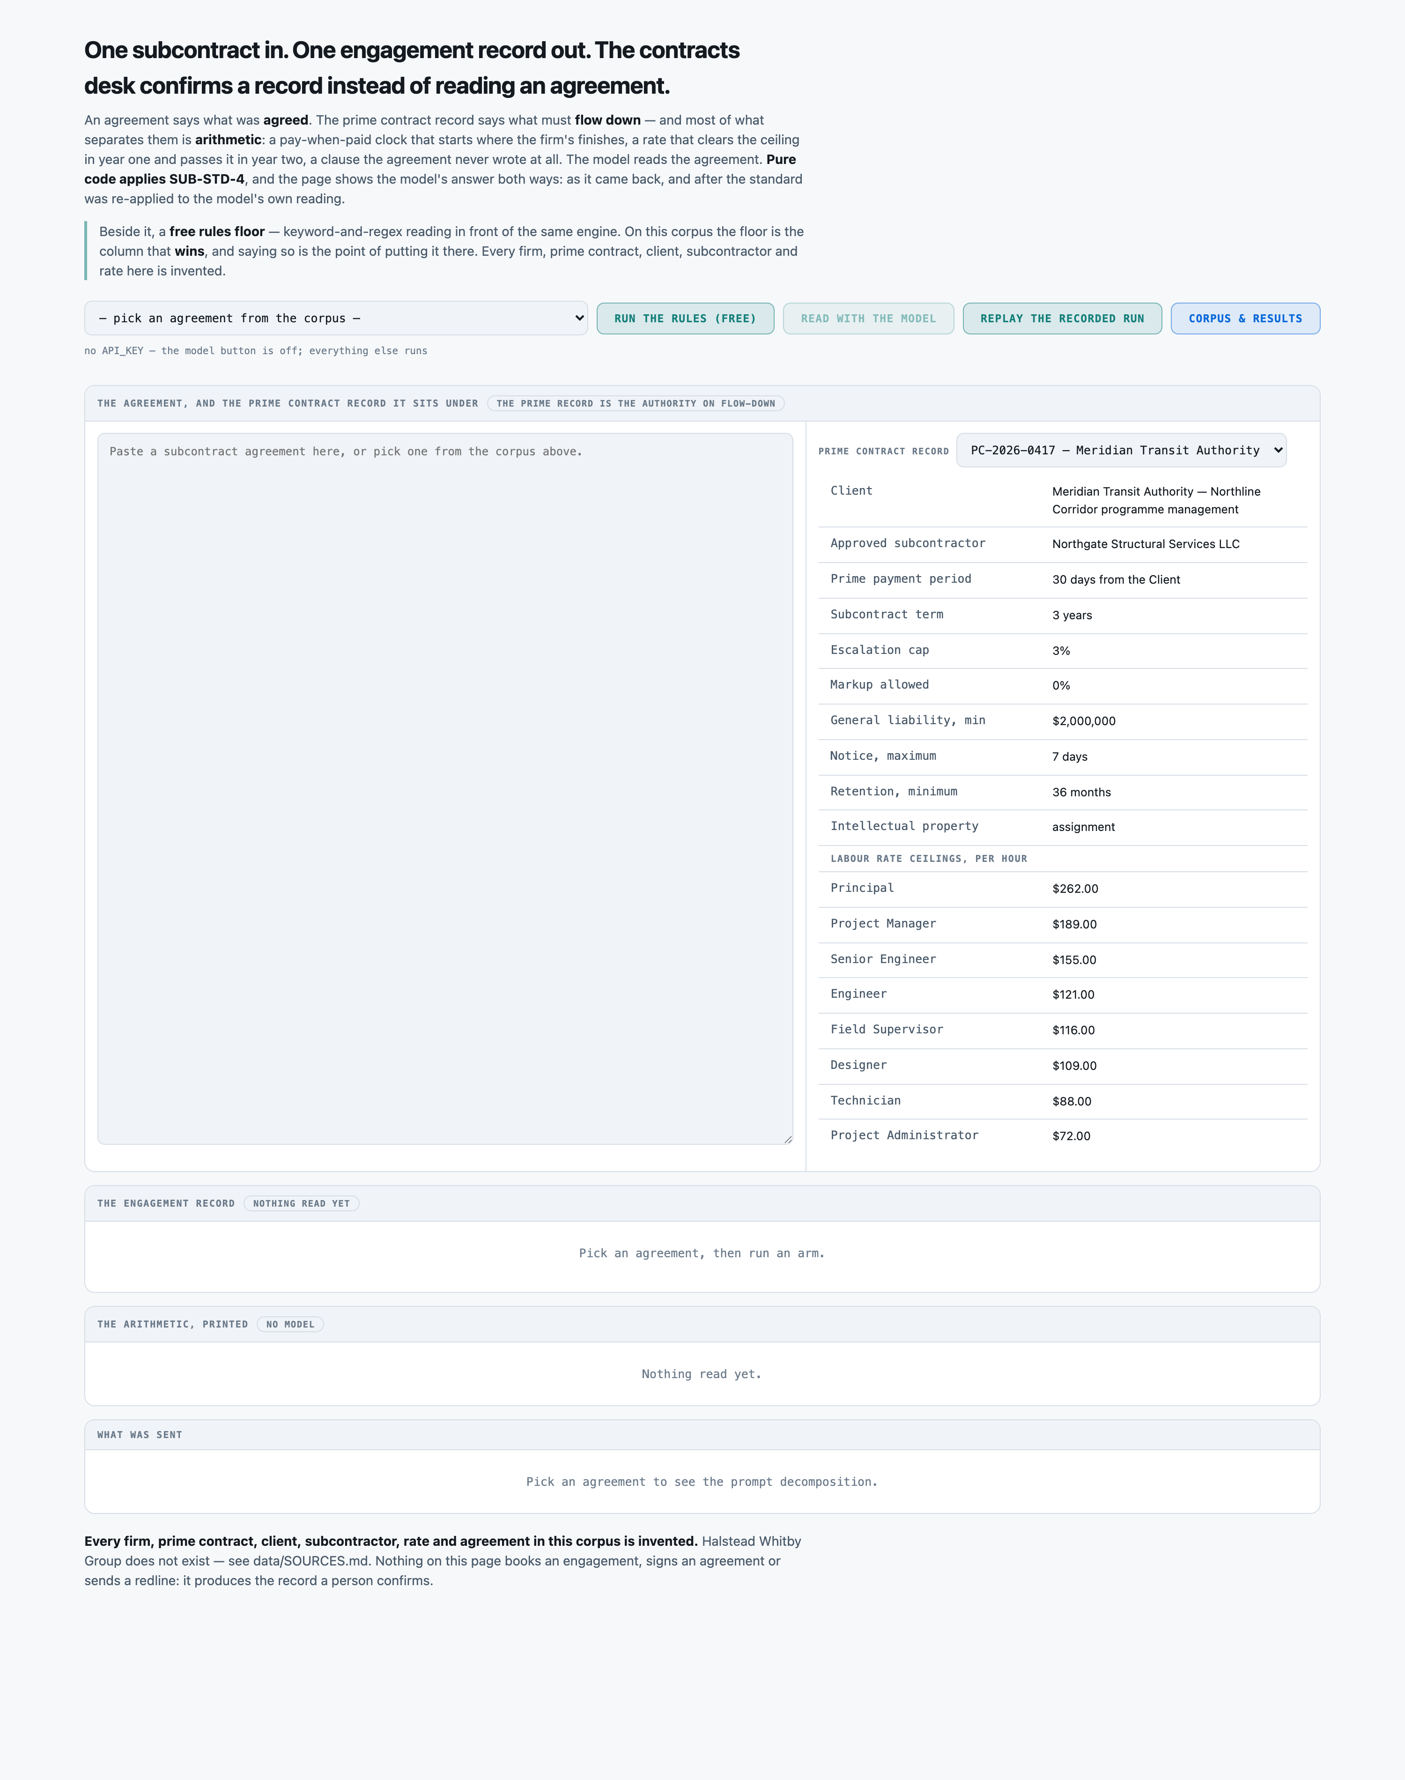
Task: Select the Escalation cap row
Action: pyautogui.click(x=1063, y=651)
